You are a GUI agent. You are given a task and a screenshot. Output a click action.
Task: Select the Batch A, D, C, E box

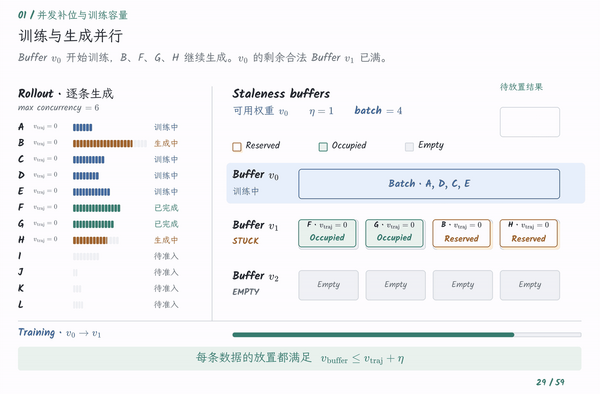coord(429,184)
